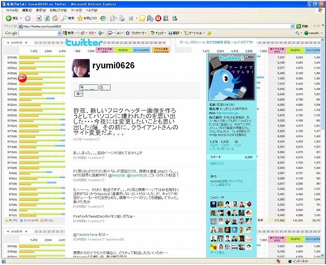The height and width of the screenshot is (265, 326).
Task: Open the ameblo.jp Web link in sidebar
Action: click(x=228, y=113)
